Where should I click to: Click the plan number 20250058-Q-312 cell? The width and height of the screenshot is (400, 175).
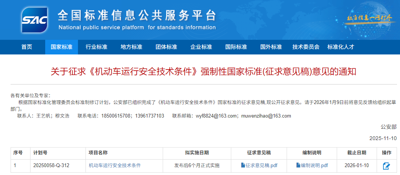point(51,166)
